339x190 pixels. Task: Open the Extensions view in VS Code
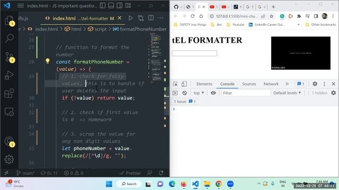coord(9,93)
